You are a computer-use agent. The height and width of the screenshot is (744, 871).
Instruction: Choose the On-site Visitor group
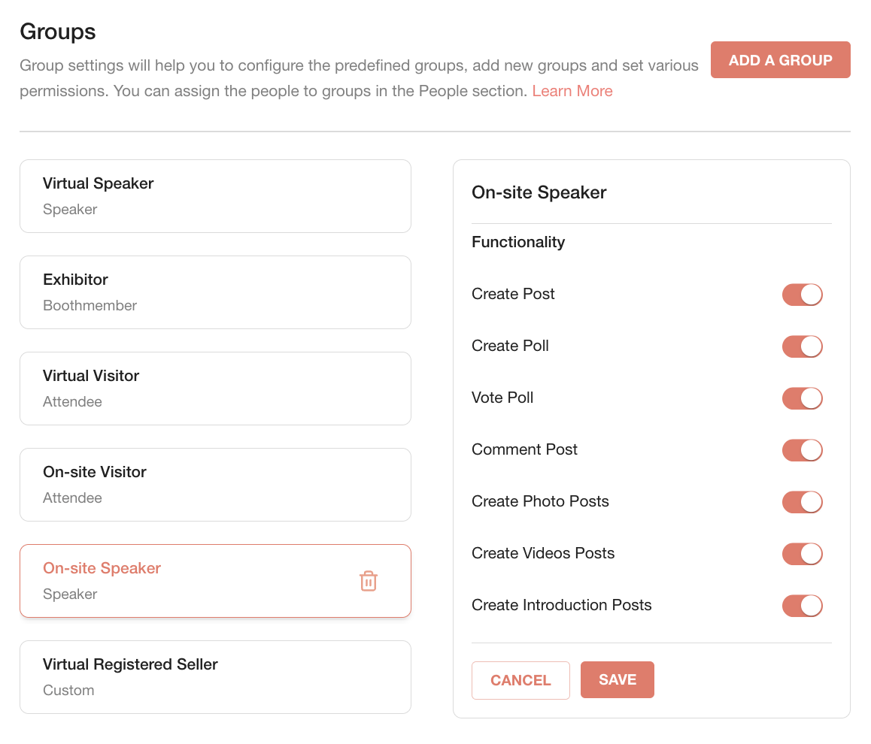[x=216, y=485]
